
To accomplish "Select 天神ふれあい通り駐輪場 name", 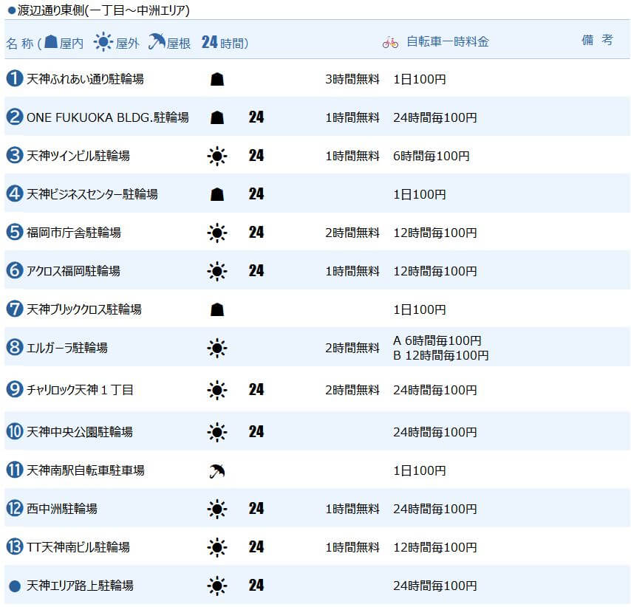I will coord(85,79).
